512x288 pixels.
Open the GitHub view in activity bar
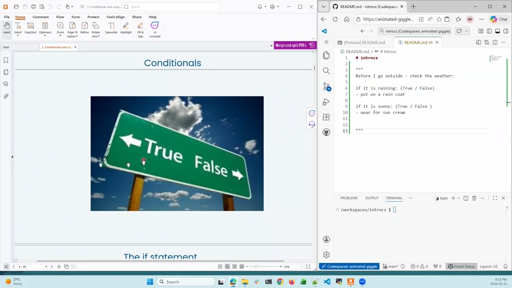point(326,132)
